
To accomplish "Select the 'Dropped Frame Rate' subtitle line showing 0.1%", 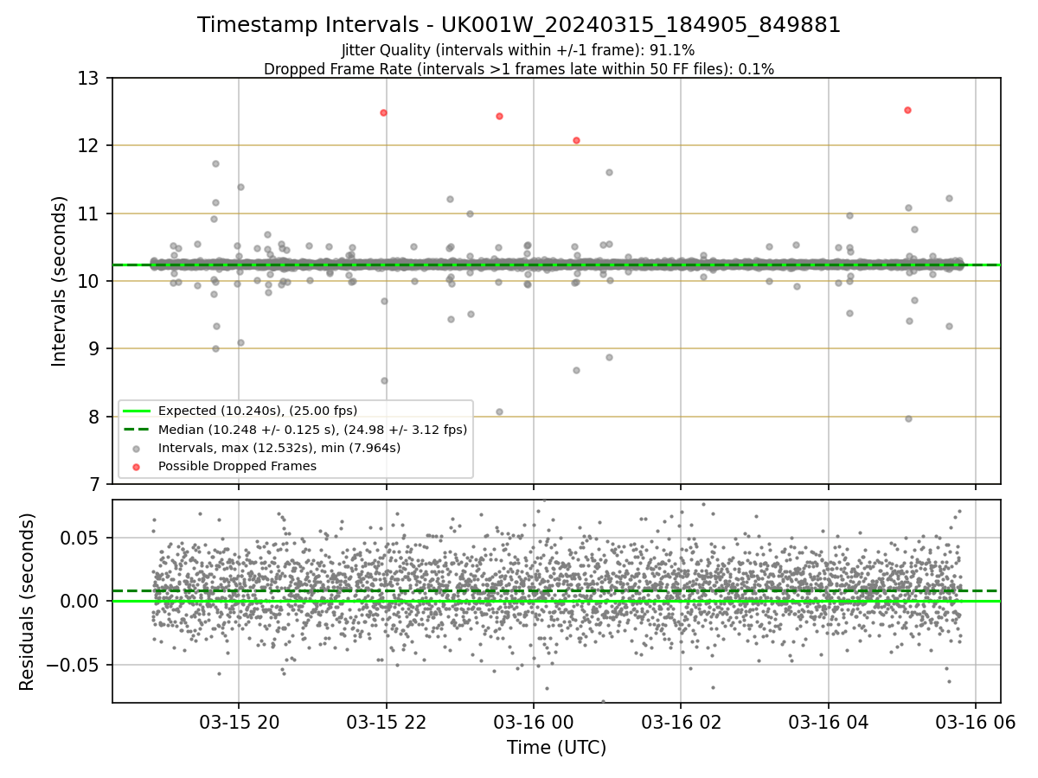I will click(519, 68).
